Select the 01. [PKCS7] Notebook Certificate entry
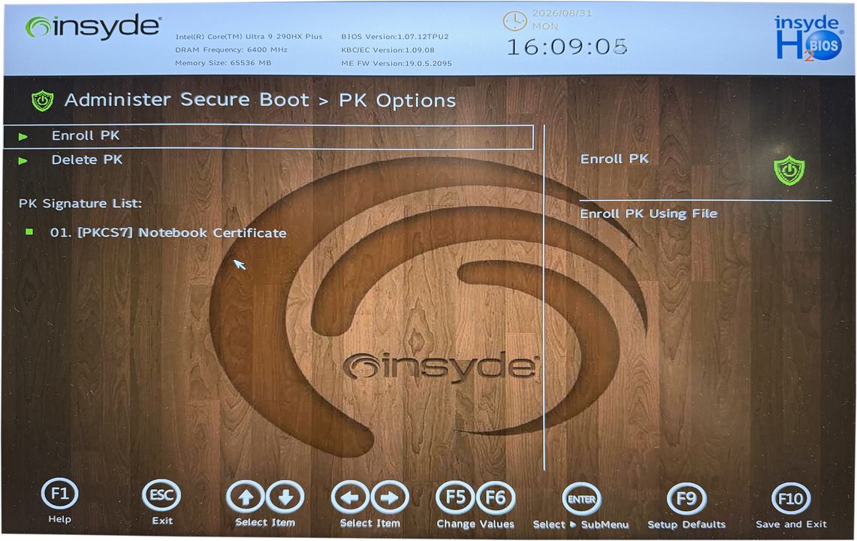This screenshot has width=857, height=541. coord(168,232)
